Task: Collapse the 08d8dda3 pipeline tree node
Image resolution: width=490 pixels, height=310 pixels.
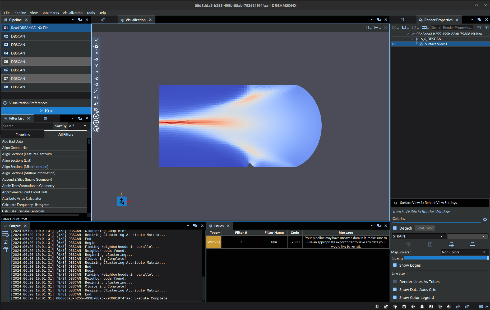Action: [408, 34]
